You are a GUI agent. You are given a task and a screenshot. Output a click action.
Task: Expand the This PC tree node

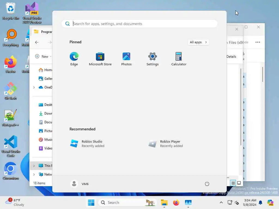pos(34,166)
